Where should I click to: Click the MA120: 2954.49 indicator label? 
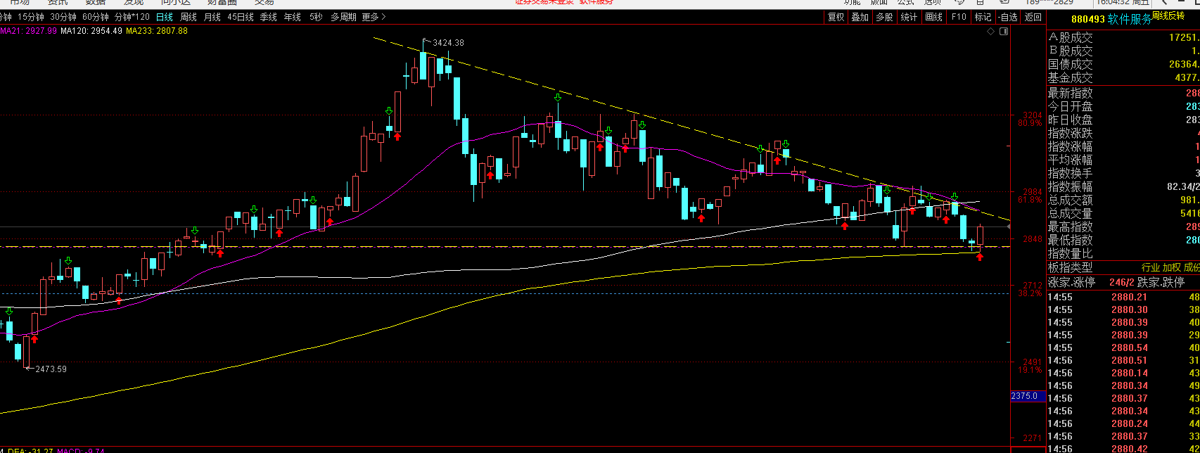tap(91, 30)
